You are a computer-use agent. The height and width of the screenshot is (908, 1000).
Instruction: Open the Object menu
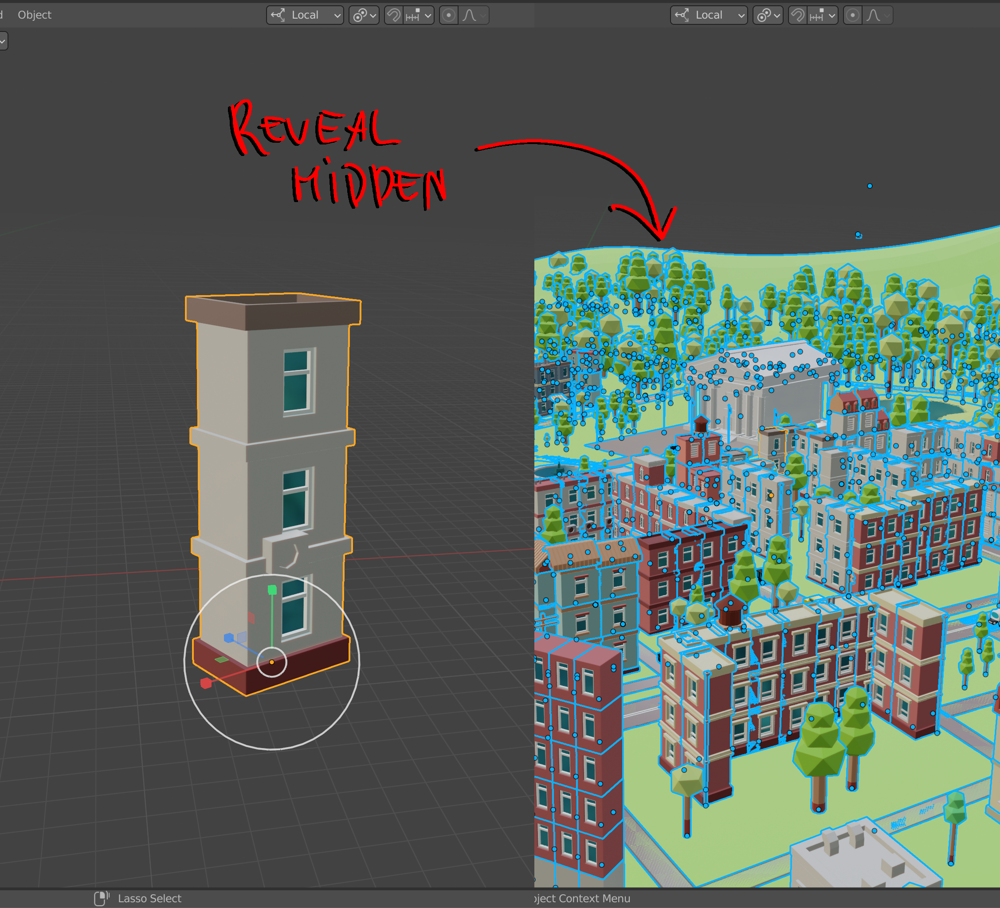34,15
